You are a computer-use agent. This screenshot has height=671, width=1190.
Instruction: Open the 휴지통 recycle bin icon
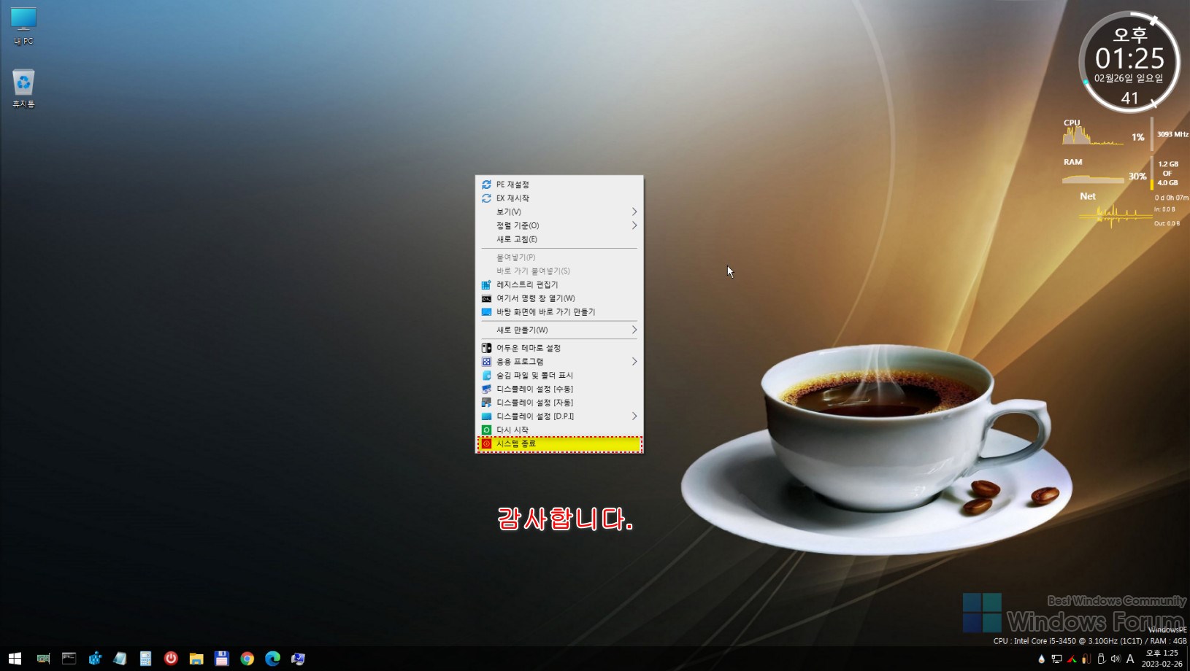pyautogui.click(x=23, y=88)
